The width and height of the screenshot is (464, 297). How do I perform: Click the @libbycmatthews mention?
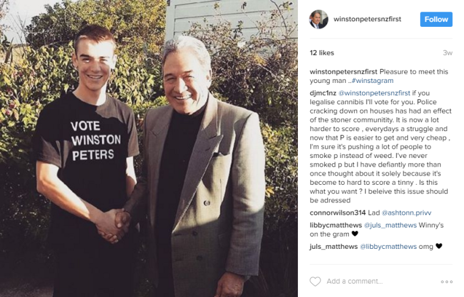coord(388,246)
